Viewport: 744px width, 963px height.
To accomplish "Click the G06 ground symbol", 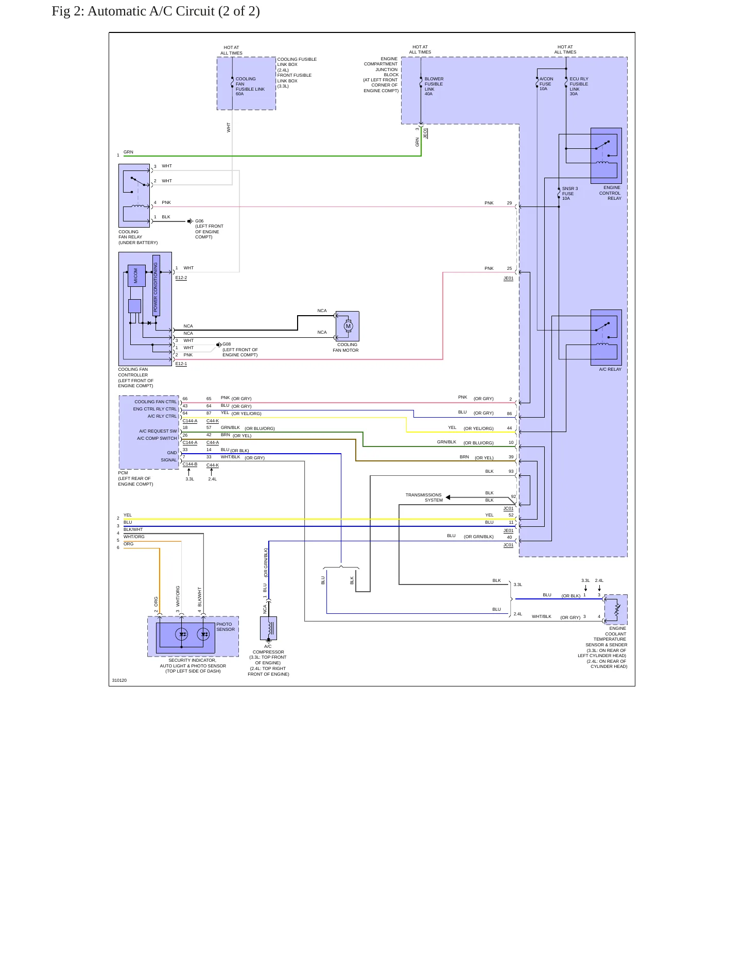I will pyautogui.click(x=189, y=221).
